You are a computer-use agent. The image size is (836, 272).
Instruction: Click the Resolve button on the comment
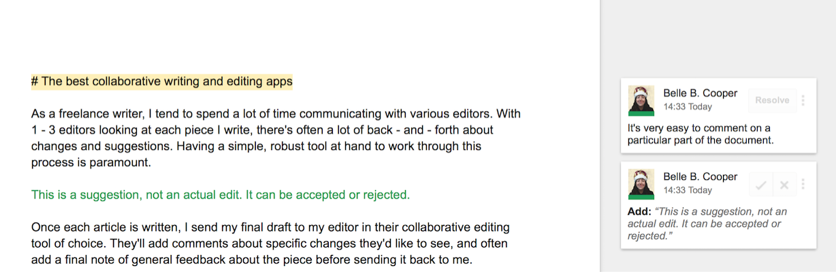pyautogui.click(x=772, y=100)
